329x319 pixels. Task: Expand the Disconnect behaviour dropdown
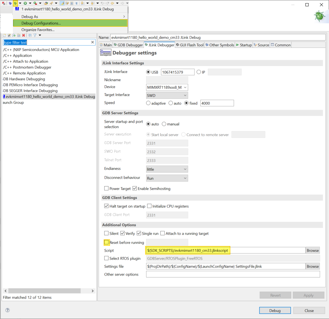click(x=167, y=178)
